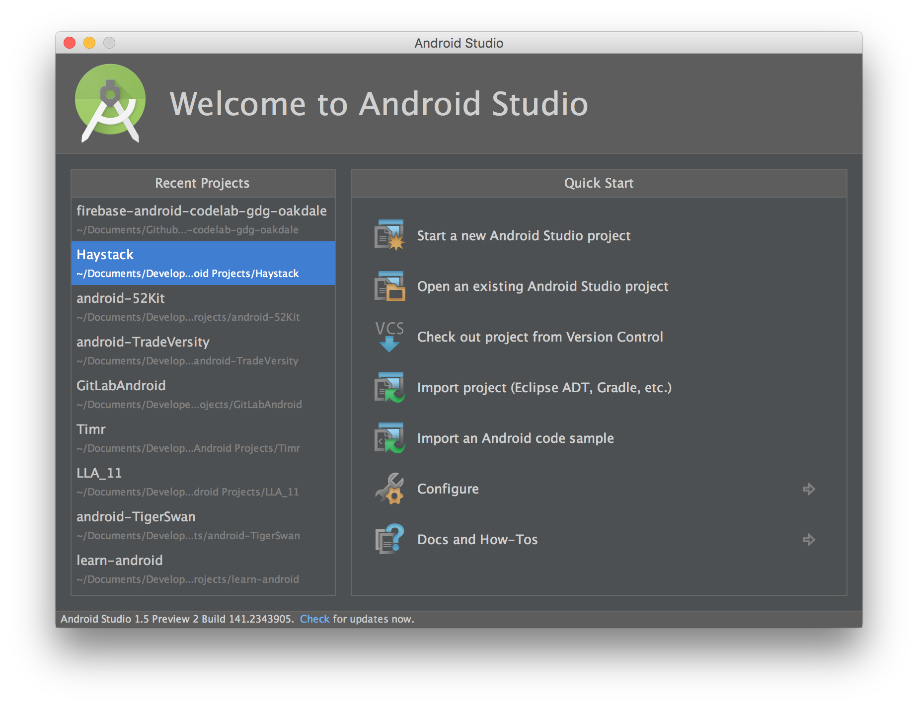Click the path ~/Documents/Develop...rojects/android-52Kit
Image resolution: width=918 pixels, height=707 pixels.
click(x=188, y=317)
